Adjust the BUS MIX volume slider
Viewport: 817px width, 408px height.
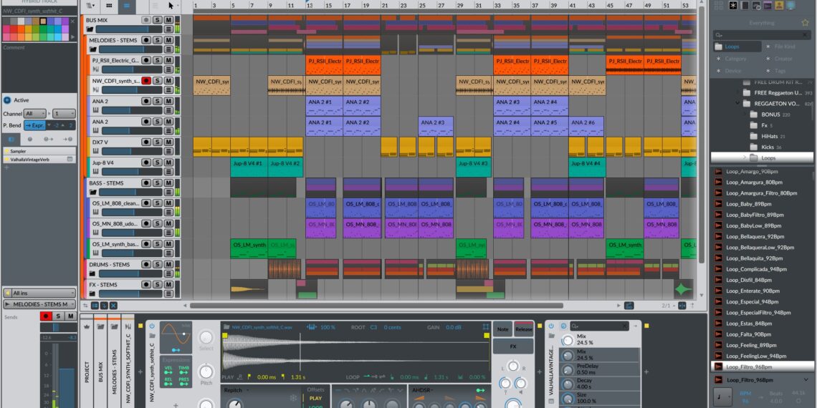pos(128,30)
